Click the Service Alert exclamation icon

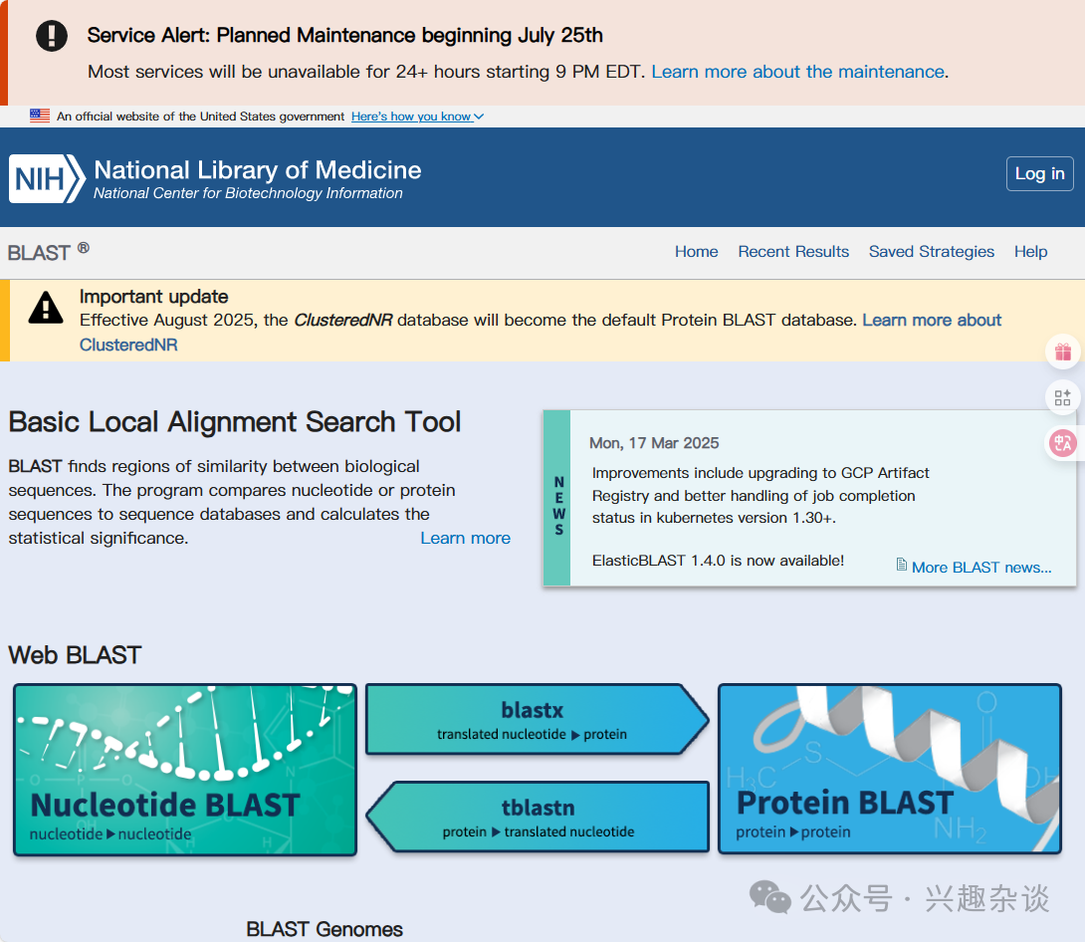(x=52, y=36)
